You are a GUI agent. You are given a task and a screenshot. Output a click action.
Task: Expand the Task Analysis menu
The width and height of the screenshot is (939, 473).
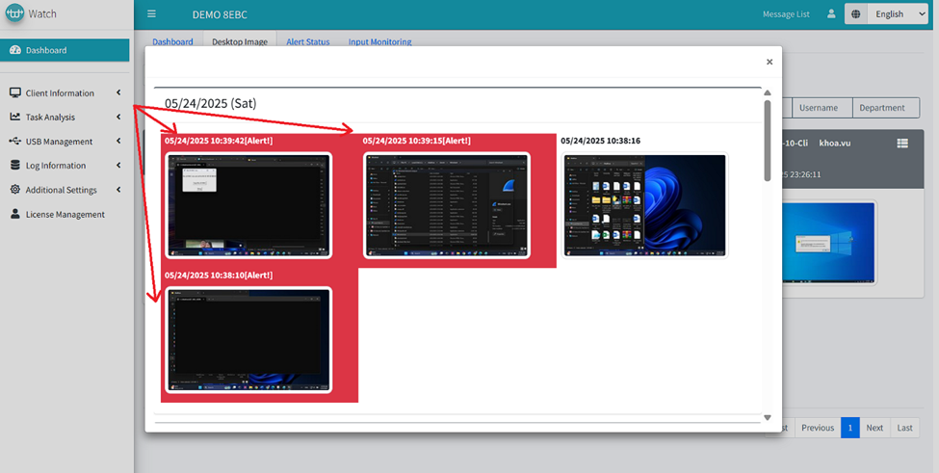click(x=50, y=118)
